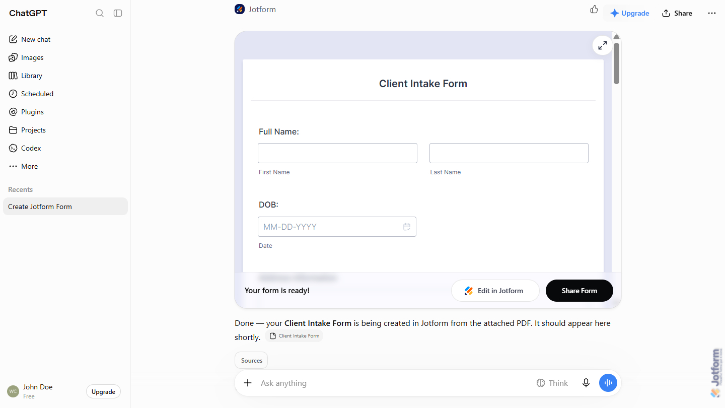Click the microphone dictation icon

click(586, 383)
